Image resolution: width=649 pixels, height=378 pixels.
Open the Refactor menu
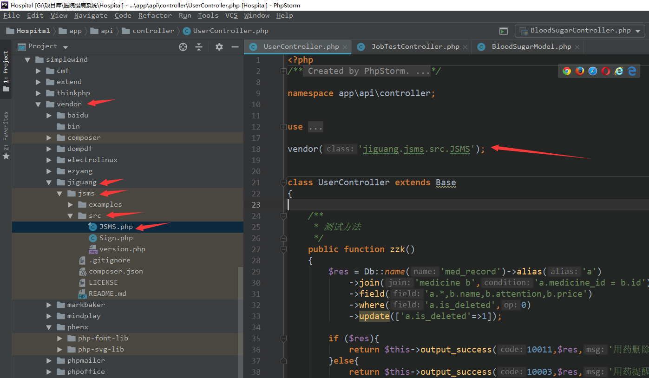[155, 15]
